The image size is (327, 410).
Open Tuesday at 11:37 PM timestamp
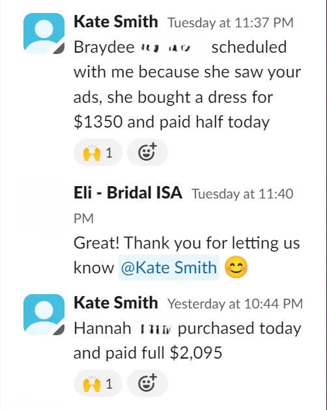pos(231,23)
